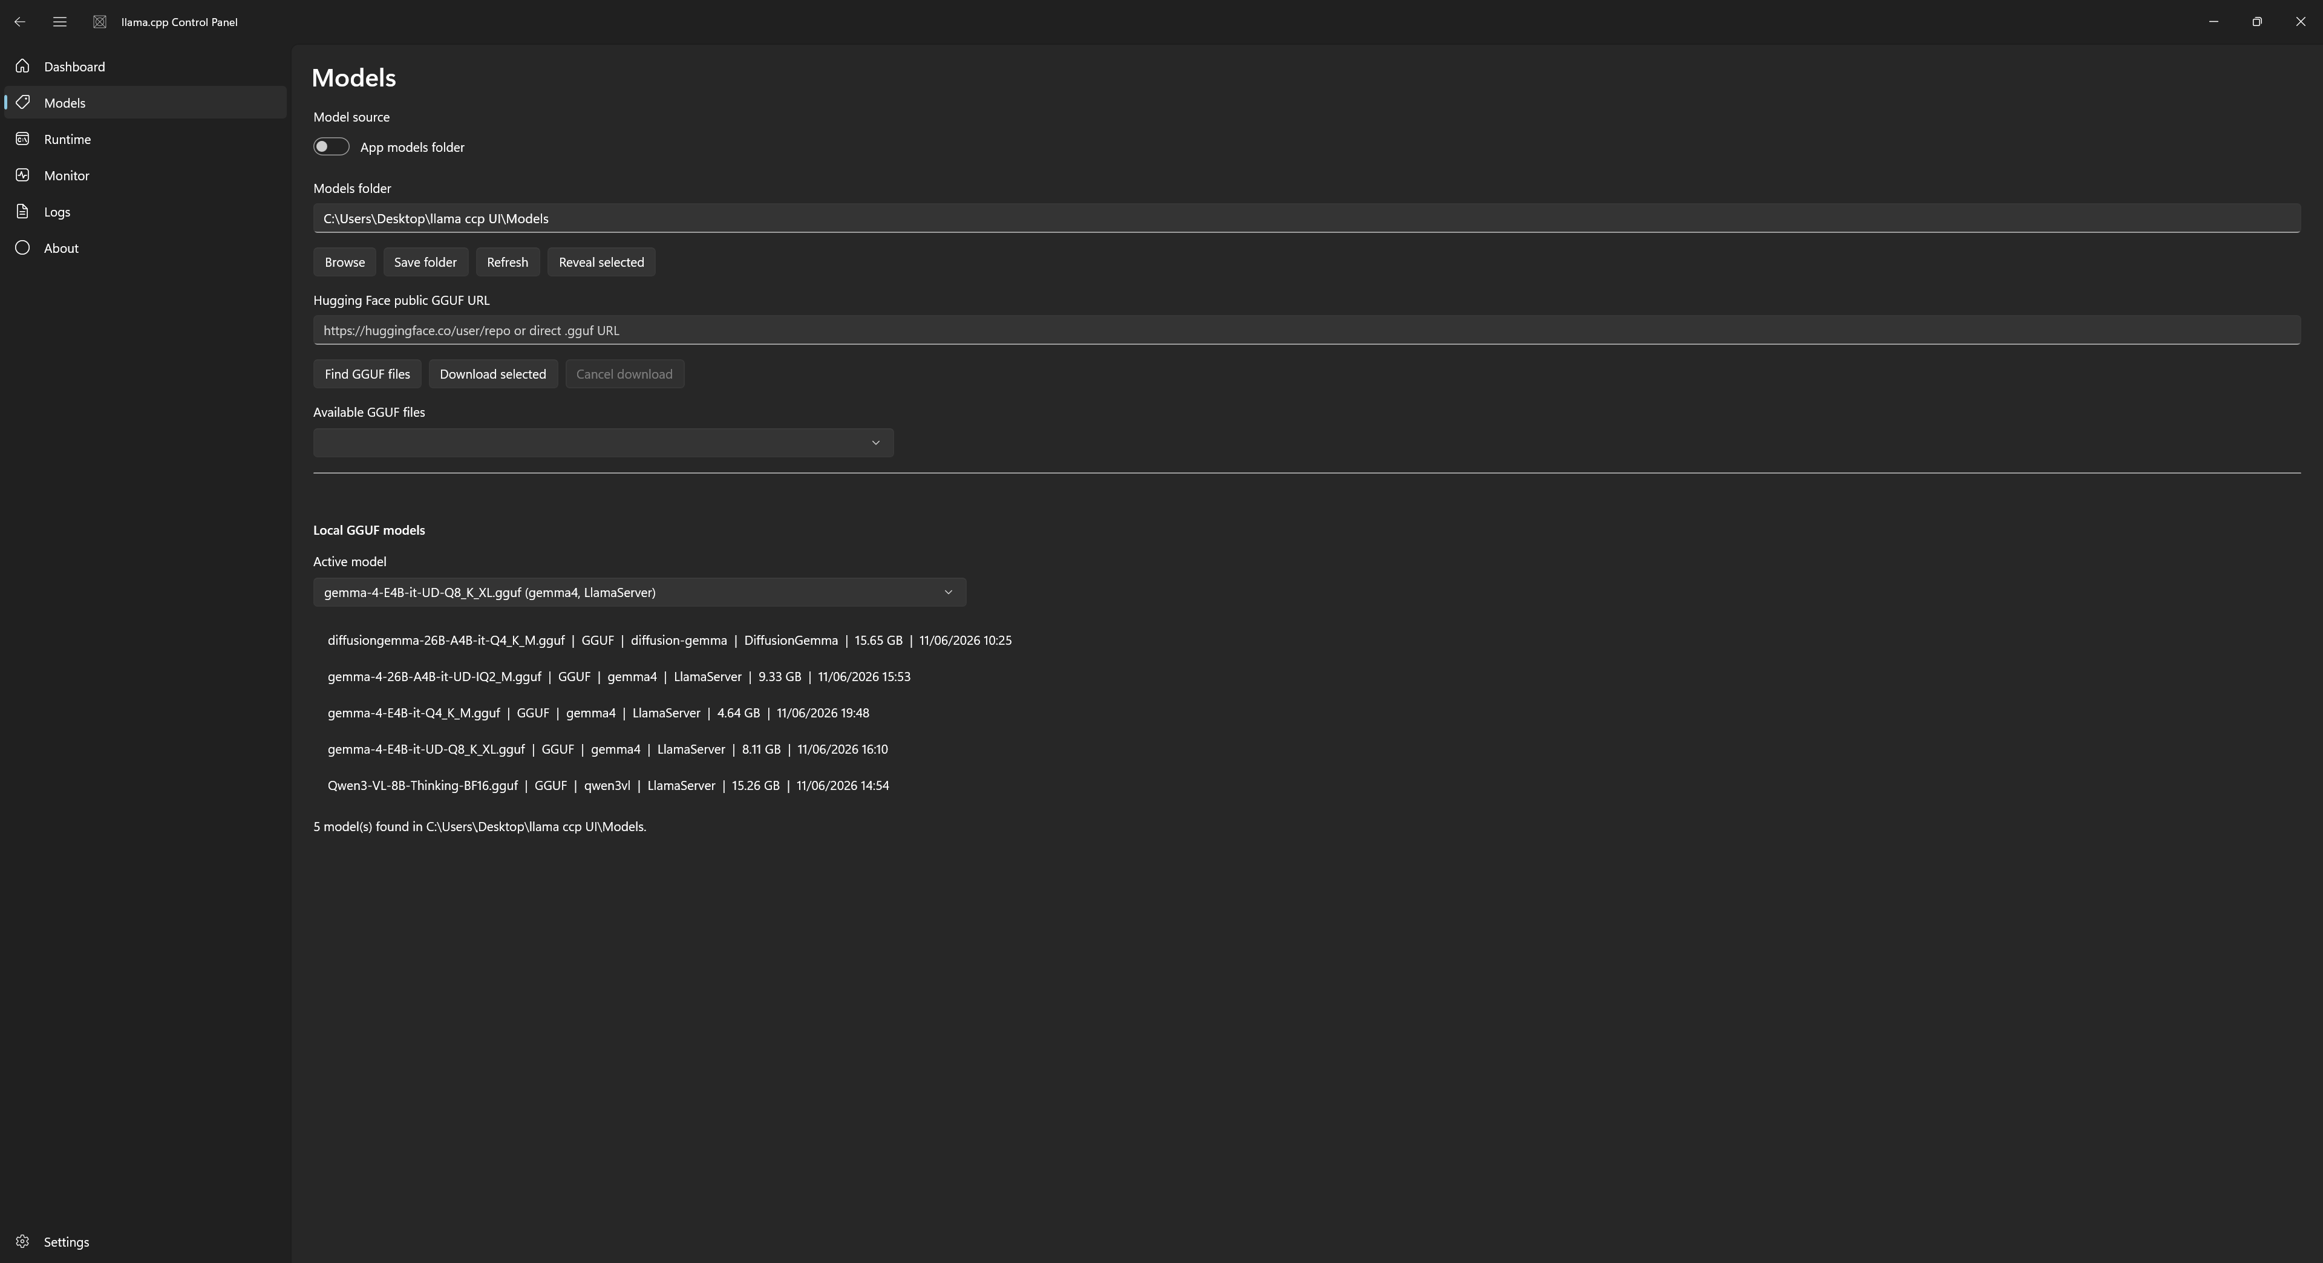Open the Dashboard page
2323x1263 pixels.
(x=145, y=66)
